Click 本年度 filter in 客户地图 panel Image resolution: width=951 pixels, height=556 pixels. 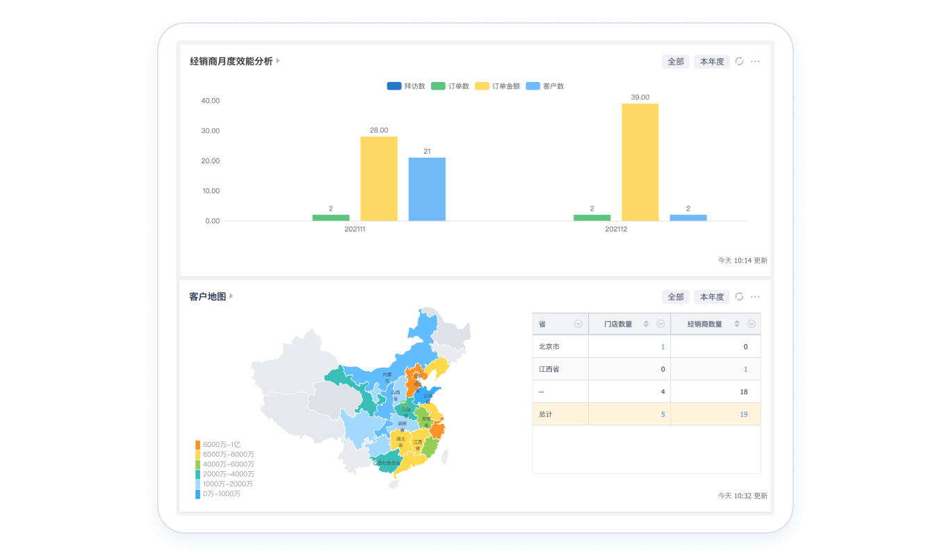[712, 297]
